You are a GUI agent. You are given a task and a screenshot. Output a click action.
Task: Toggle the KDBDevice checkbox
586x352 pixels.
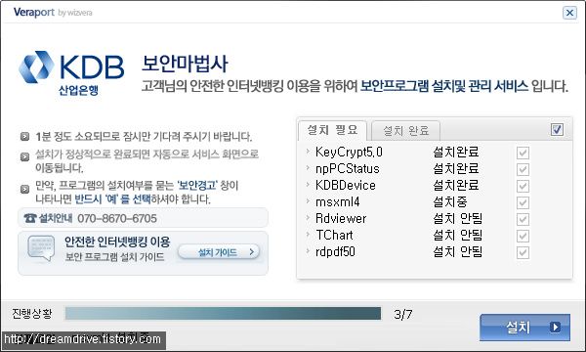[x=523, y=186]
